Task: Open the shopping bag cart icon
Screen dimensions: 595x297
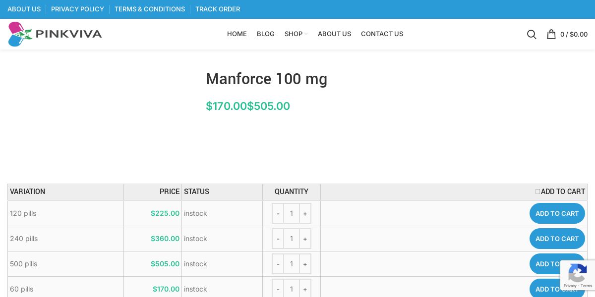Action: click(x=551, y=34)
